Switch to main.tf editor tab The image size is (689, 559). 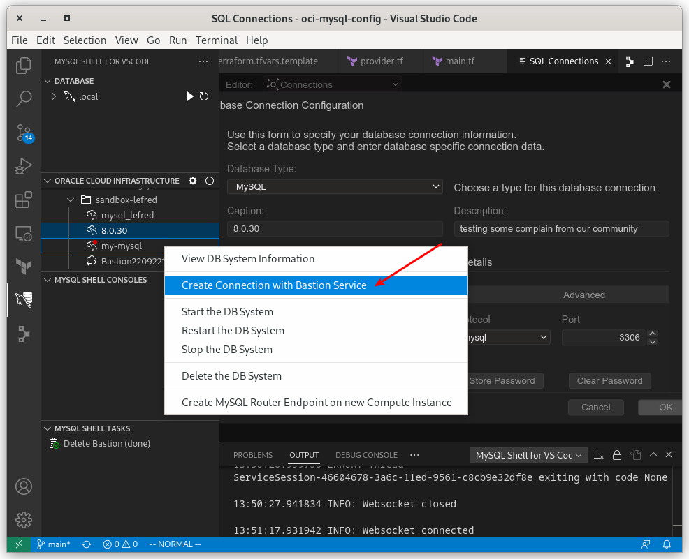point(459,61)
